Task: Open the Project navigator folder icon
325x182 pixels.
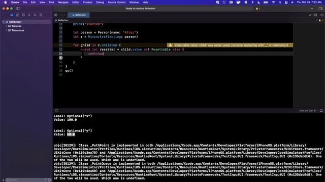Action: point(12,15)
